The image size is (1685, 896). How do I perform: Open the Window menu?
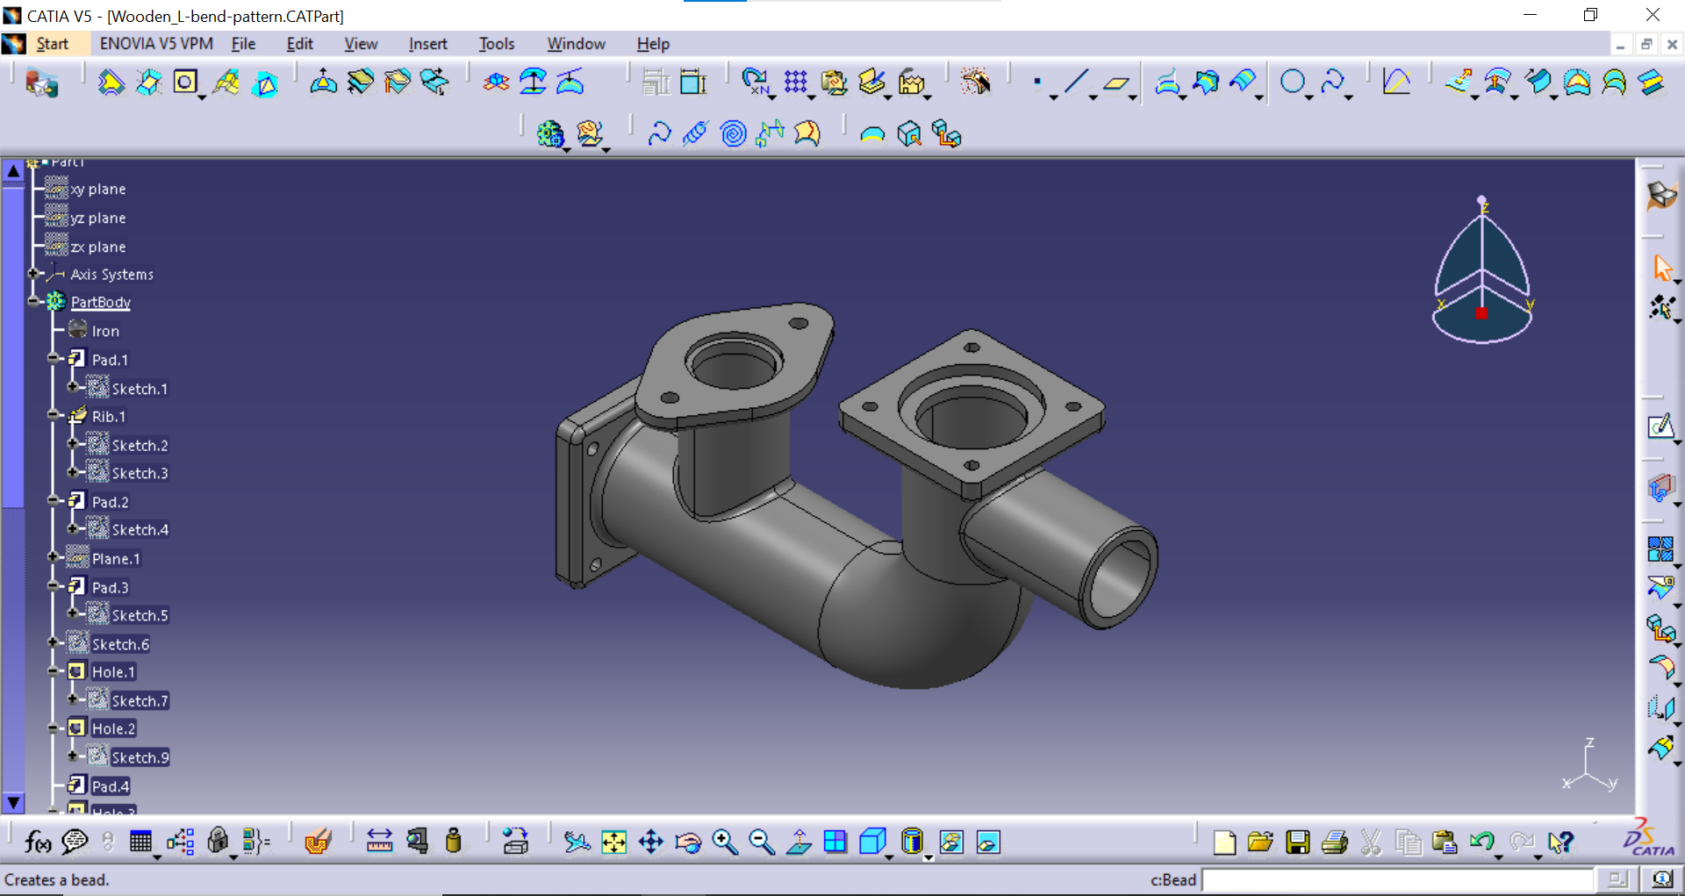pos(576,44)
